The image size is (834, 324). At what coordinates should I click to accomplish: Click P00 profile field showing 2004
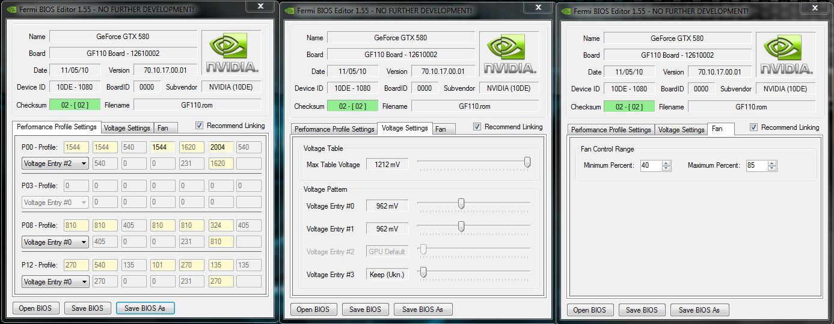point(221,147)
